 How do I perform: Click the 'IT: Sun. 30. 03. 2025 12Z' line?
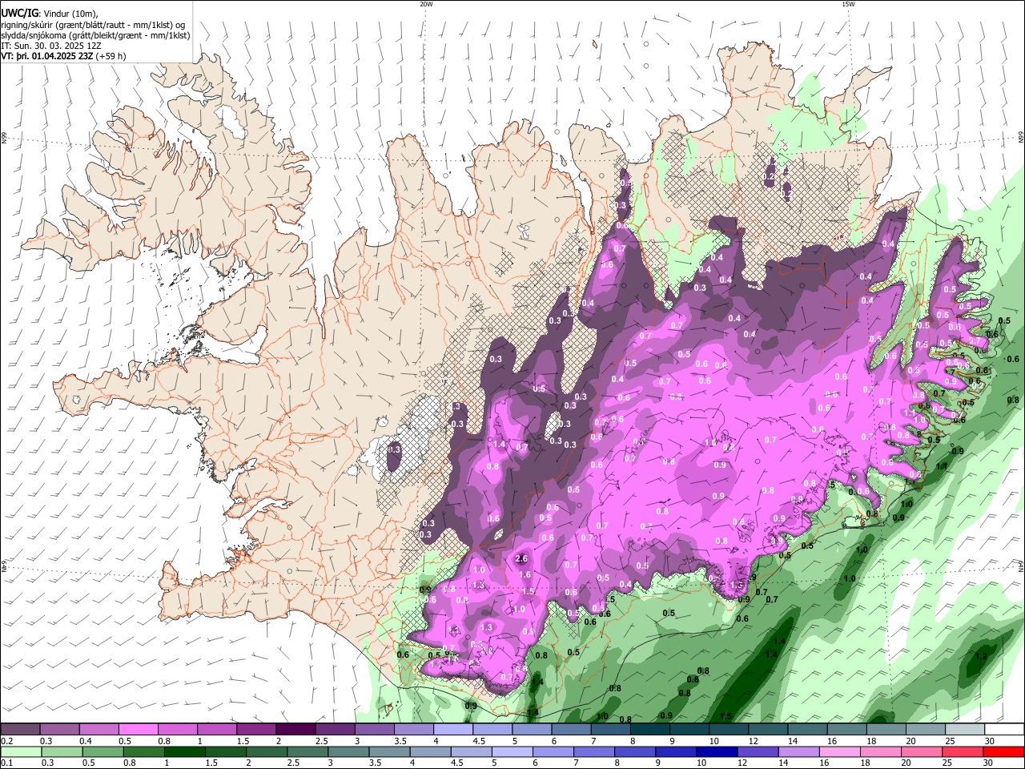(x=51, y=46)
